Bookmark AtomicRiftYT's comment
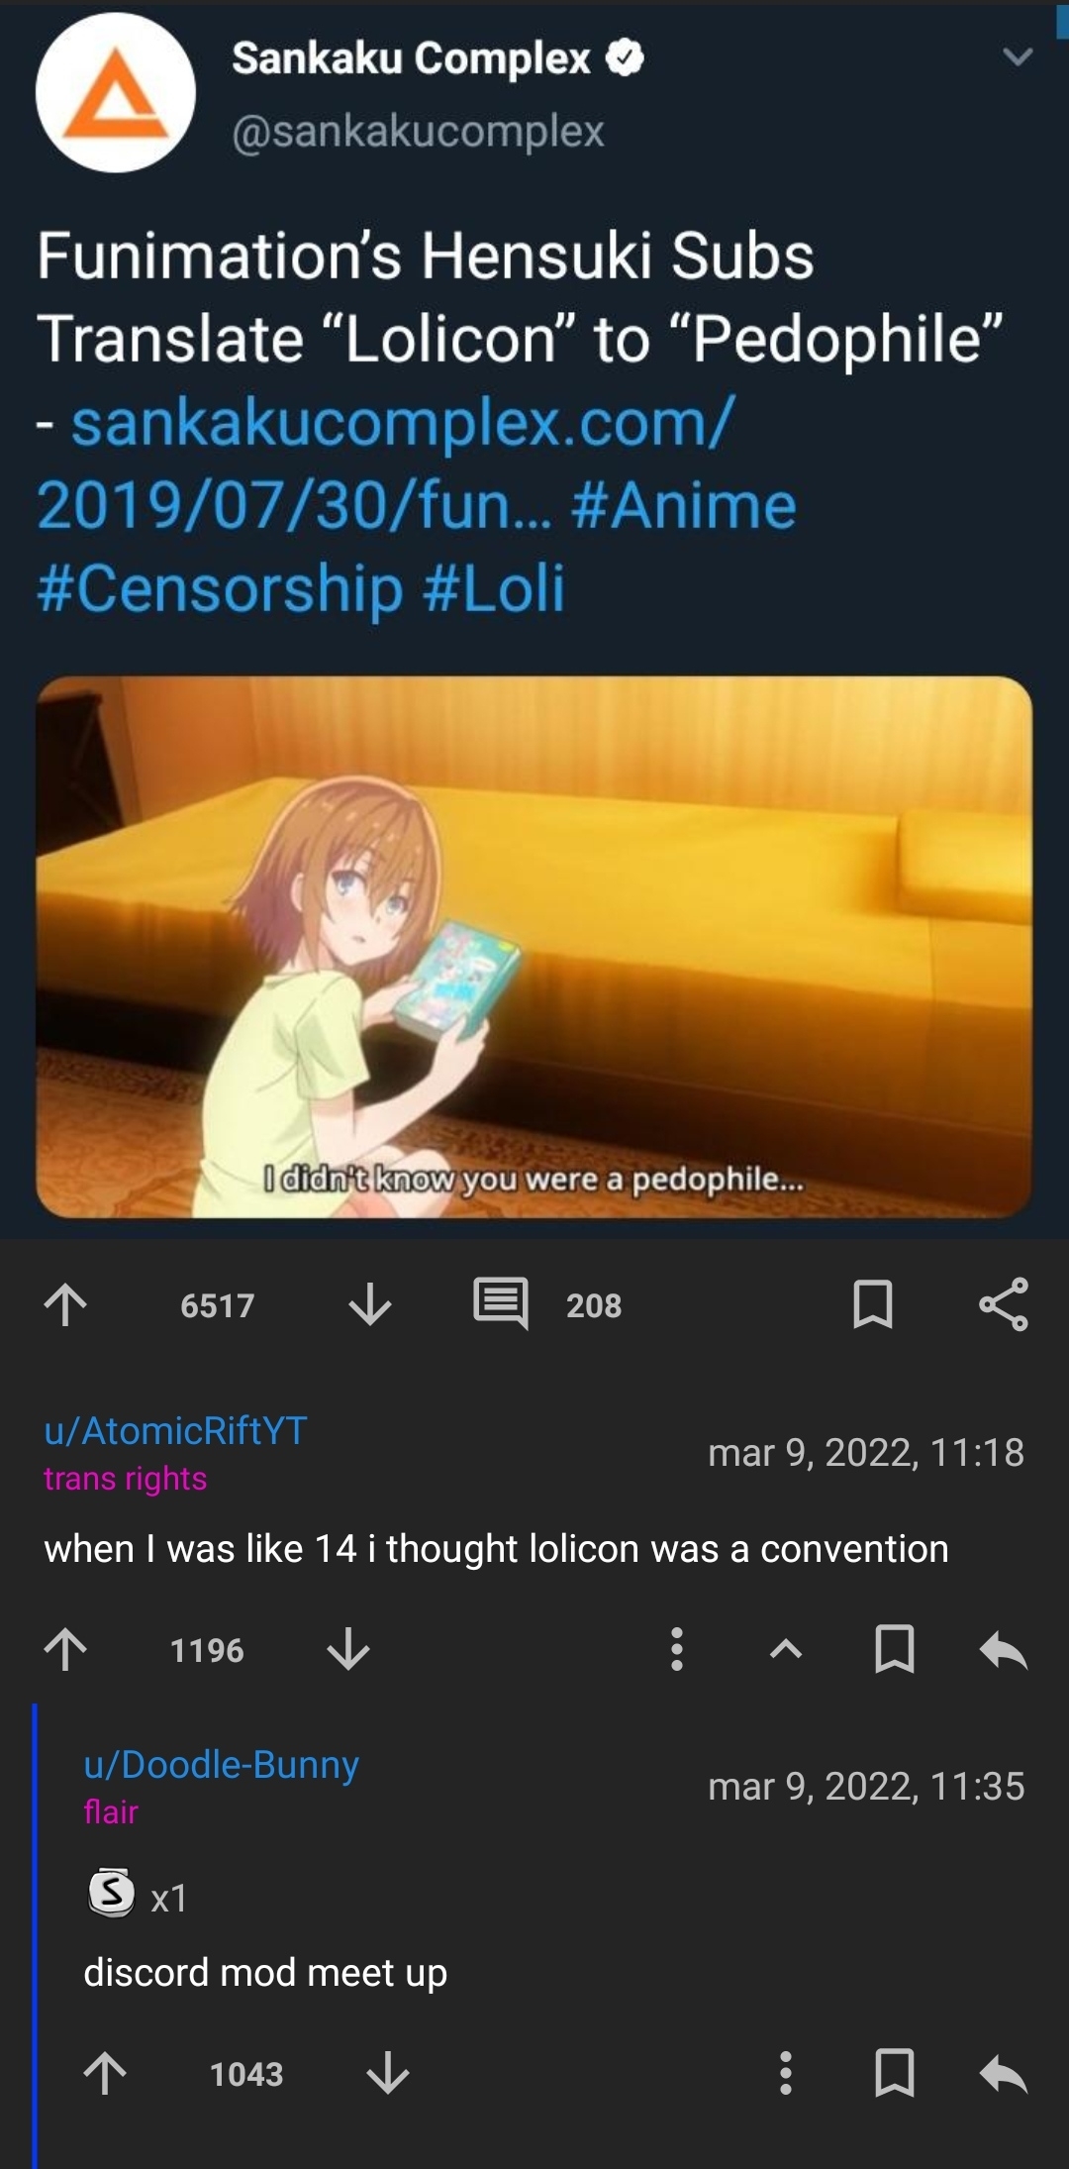Screen dimensions: 1069x2169 [x=895, y=1649]
